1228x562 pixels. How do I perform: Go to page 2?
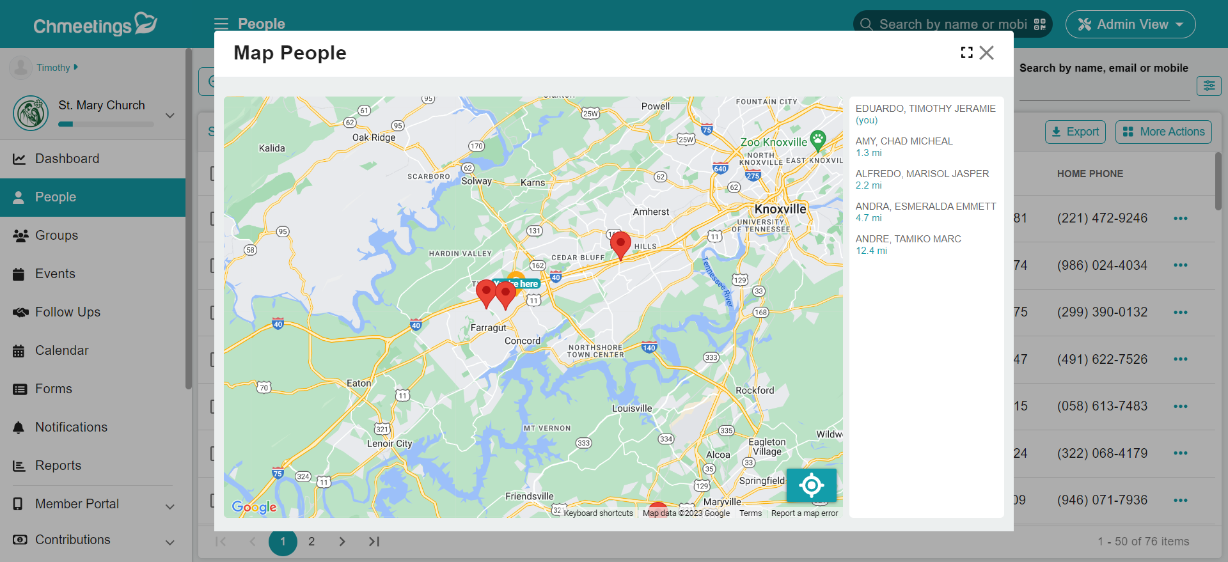pos(311,542)
